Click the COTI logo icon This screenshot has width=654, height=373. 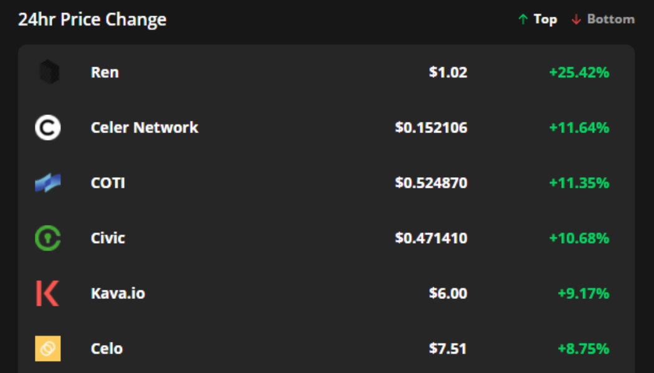[48, 183]
